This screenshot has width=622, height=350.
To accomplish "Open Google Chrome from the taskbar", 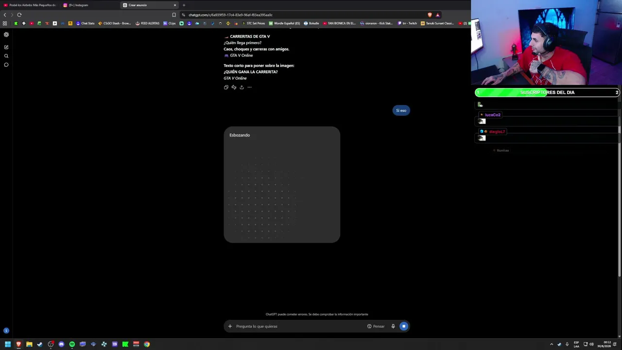I will pyautogui.click(x=147, y=344).
